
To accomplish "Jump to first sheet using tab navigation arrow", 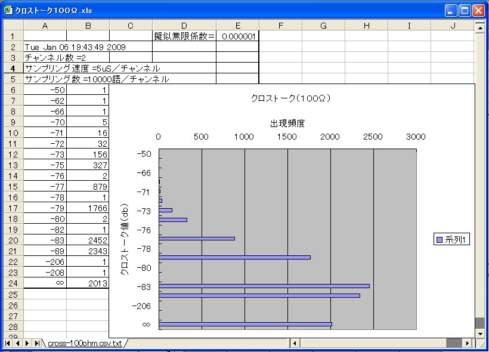I will tap(8, 343).
